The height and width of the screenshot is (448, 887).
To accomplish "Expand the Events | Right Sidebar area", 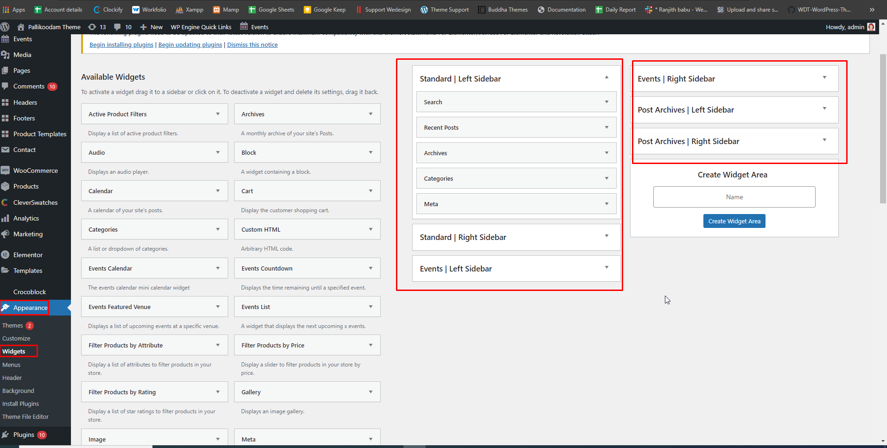I will tap(824, 77).
